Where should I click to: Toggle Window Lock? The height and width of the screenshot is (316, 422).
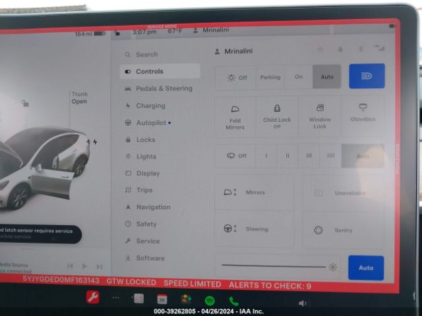tap(320, 117)
